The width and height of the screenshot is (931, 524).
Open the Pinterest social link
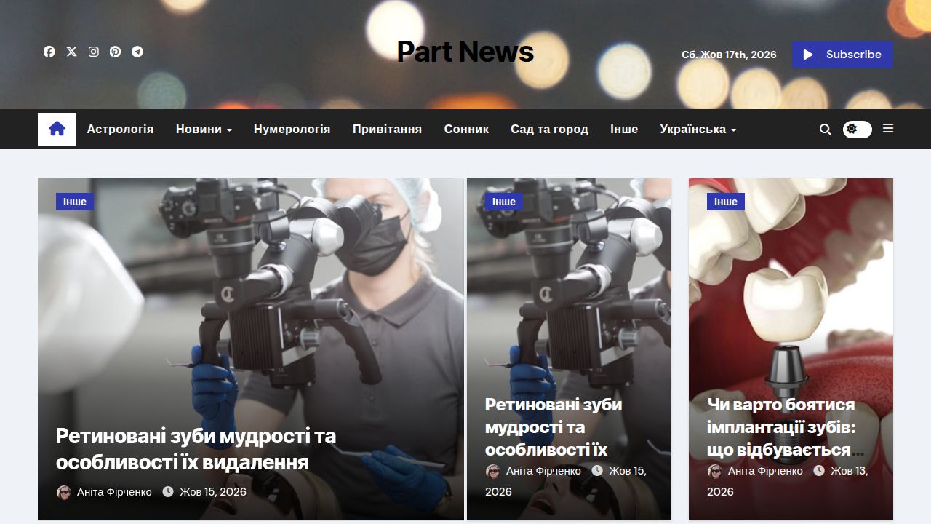pyautogui.click(x=115, y=52)
